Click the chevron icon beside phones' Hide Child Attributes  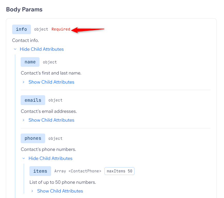[23, 158]
